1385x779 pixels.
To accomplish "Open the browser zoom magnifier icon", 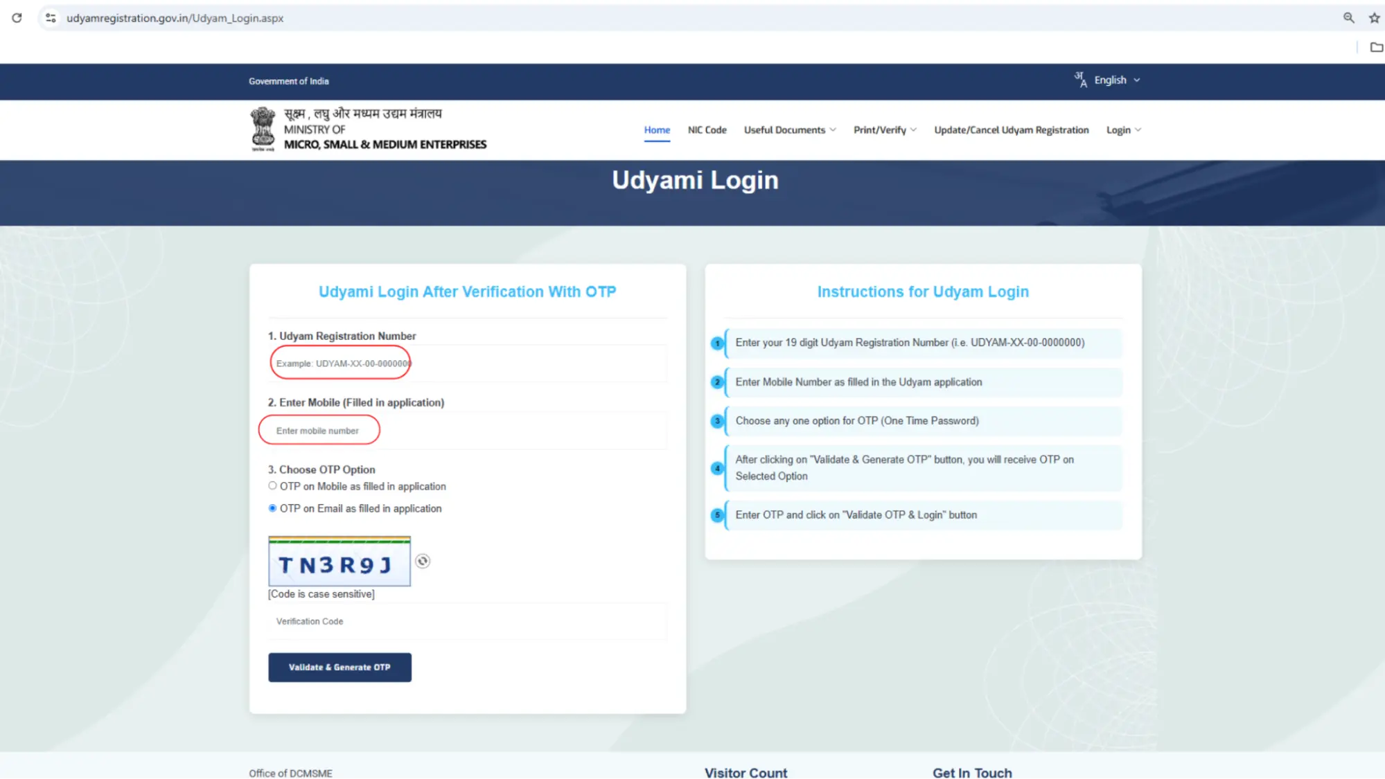I will pyautogui.click(x=1348, y=18).
